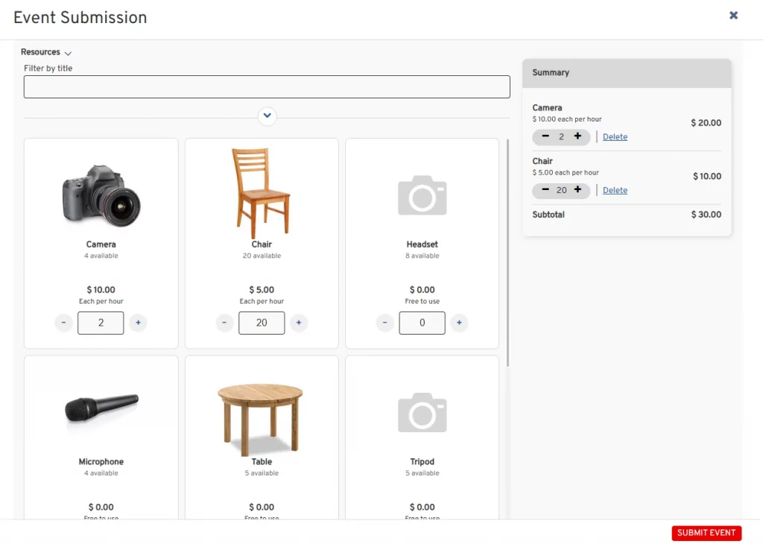Click the Chair $ 10.00 summary total
The width and height of the screenshot is (763, 544).
(x=707, y=177)
